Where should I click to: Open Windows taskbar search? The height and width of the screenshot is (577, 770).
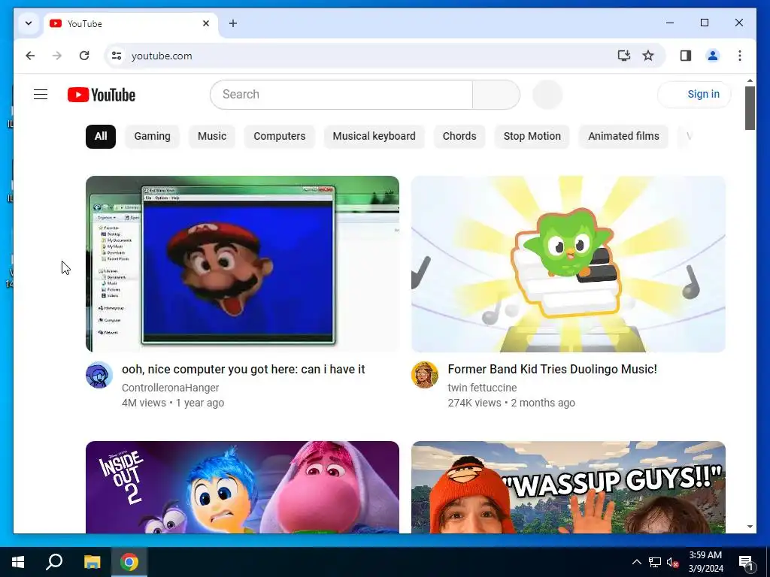point(54,562)
